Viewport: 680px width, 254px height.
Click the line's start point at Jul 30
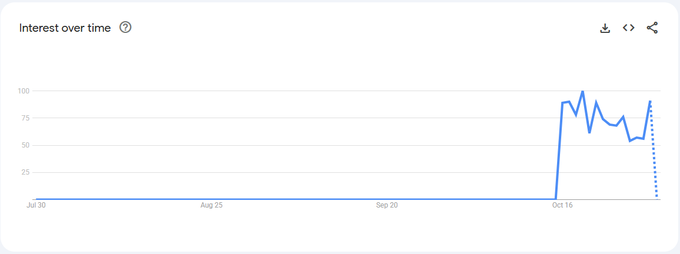click(37, 199)
